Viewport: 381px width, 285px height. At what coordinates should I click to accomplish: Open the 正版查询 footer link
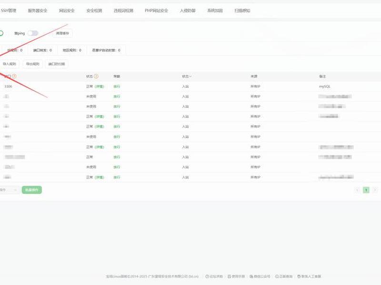(284, 276)
